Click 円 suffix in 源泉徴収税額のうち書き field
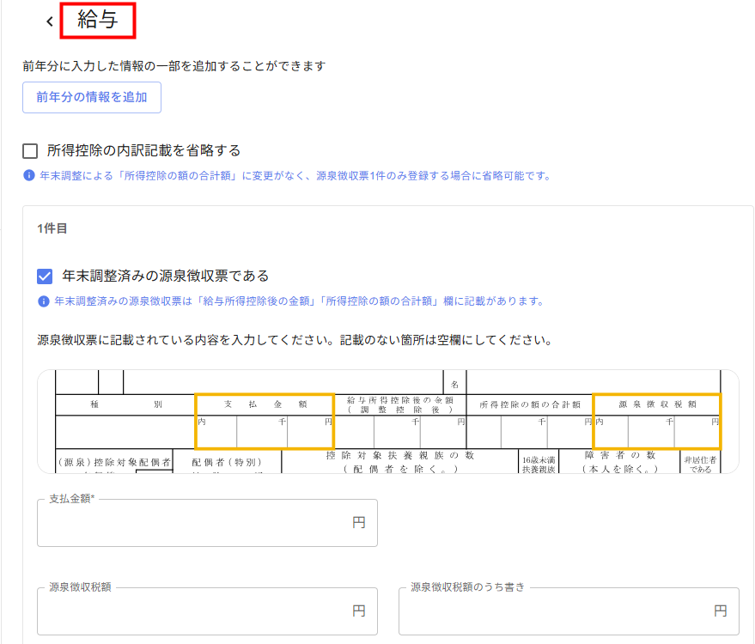755x644 pixels. pyautogui.click(x=720, y=611)
